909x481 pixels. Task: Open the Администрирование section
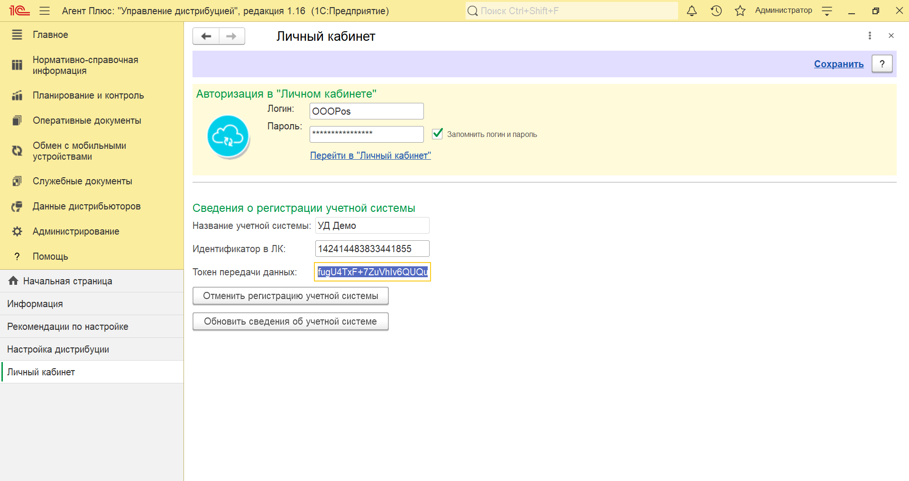[76, 231]
